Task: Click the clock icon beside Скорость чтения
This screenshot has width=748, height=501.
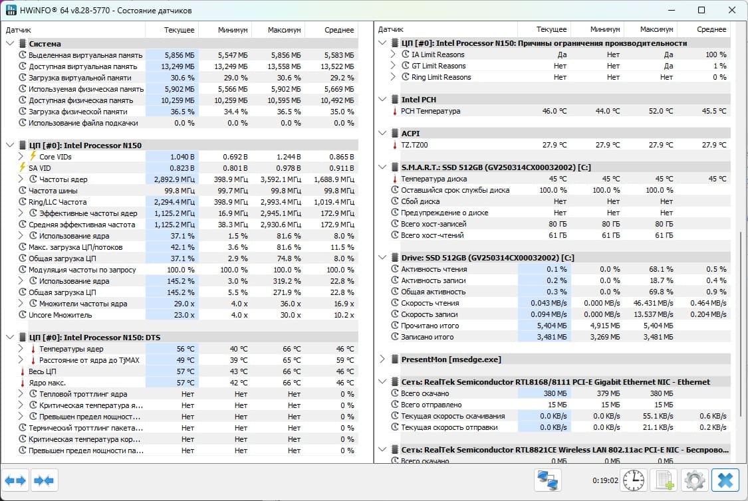Action: [x=394, y=303]
